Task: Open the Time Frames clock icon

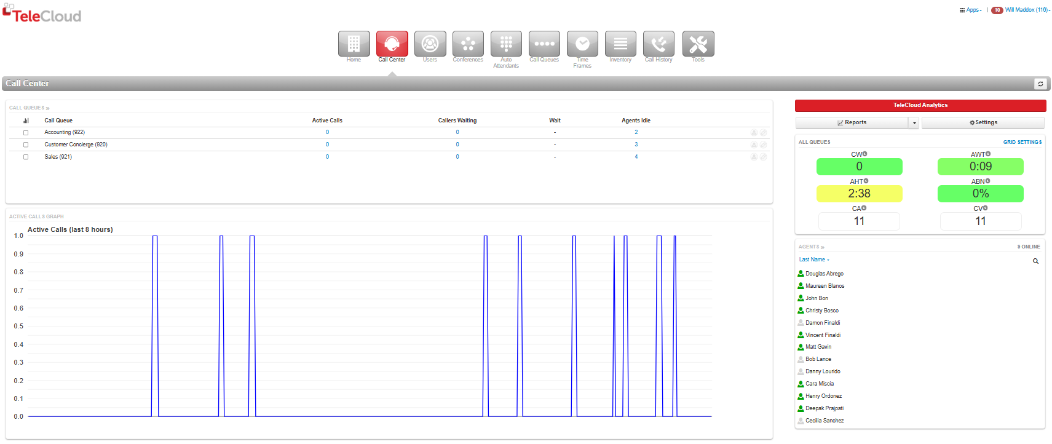Action: (582, 44)
